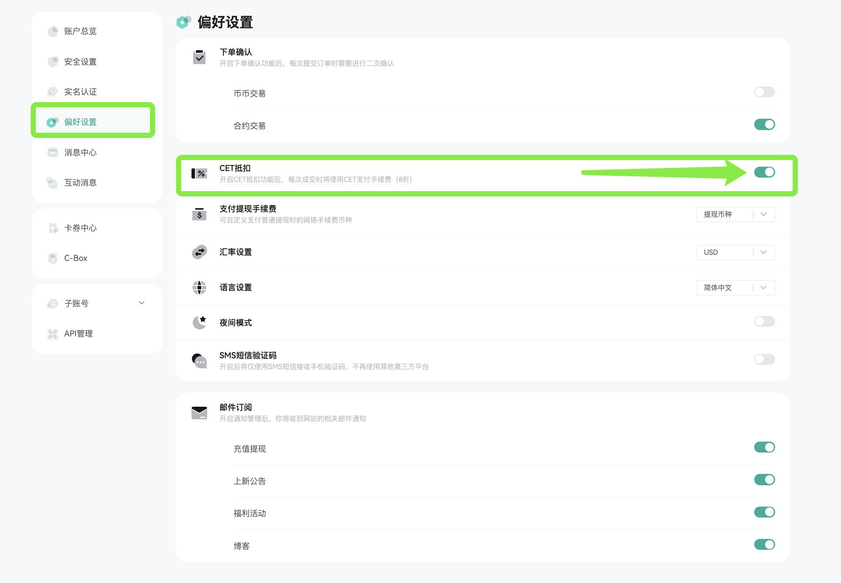This screenshot has width=841, height=583.
Task: Open the 简体中文 language dropdown
Action: (735, 288)
